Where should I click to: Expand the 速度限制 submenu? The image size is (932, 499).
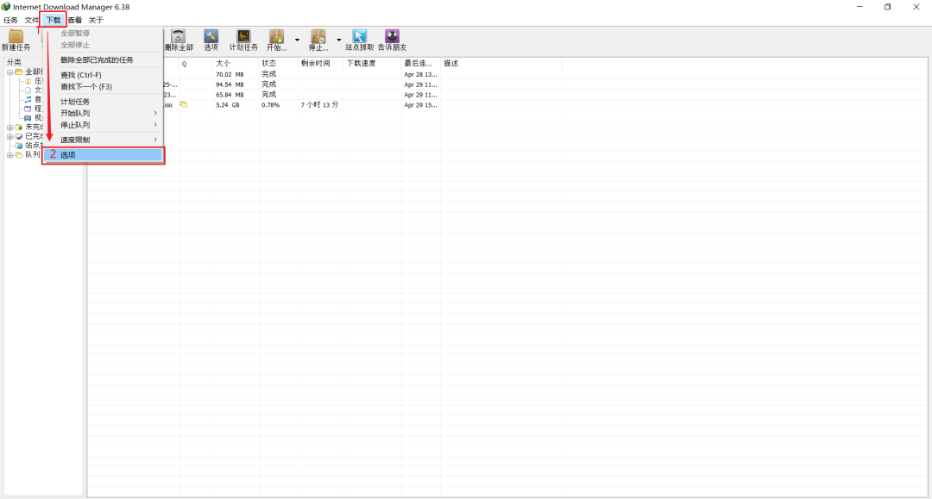click(x=108, y=140)
